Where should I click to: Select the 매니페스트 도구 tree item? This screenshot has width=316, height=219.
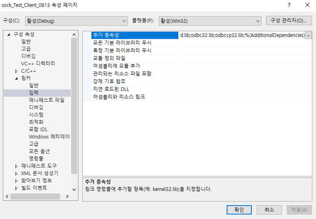[x=39, y=166]
